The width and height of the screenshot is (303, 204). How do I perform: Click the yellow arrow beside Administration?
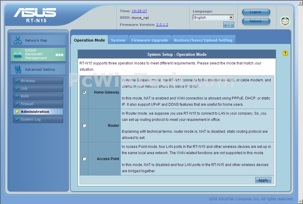[17, 111]
